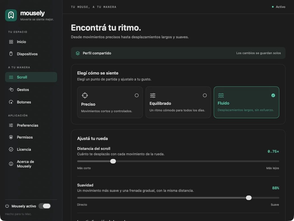This screenshot has width=294, height=221.
Task: Click the 'TU MOUSE, A TU MANERA' header text
Action: (94, 7)
